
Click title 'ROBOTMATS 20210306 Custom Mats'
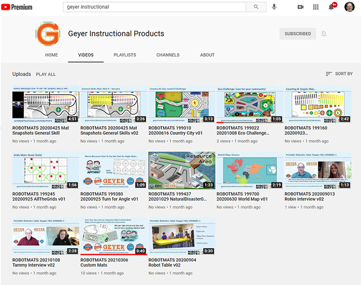pos(104,262)
